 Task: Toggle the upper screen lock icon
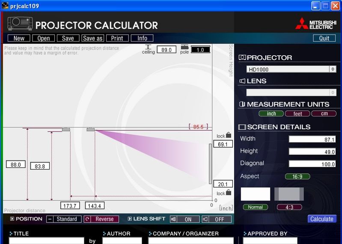click(229, 135)
